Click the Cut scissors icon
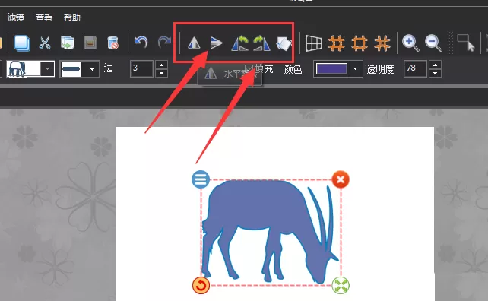The height and width of the screenshot is (301, 488). pos(45,43)
